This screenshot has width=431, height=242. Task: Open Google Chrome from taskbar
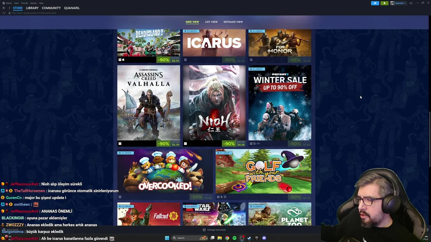pyautogui.click(x=227, y=238)
